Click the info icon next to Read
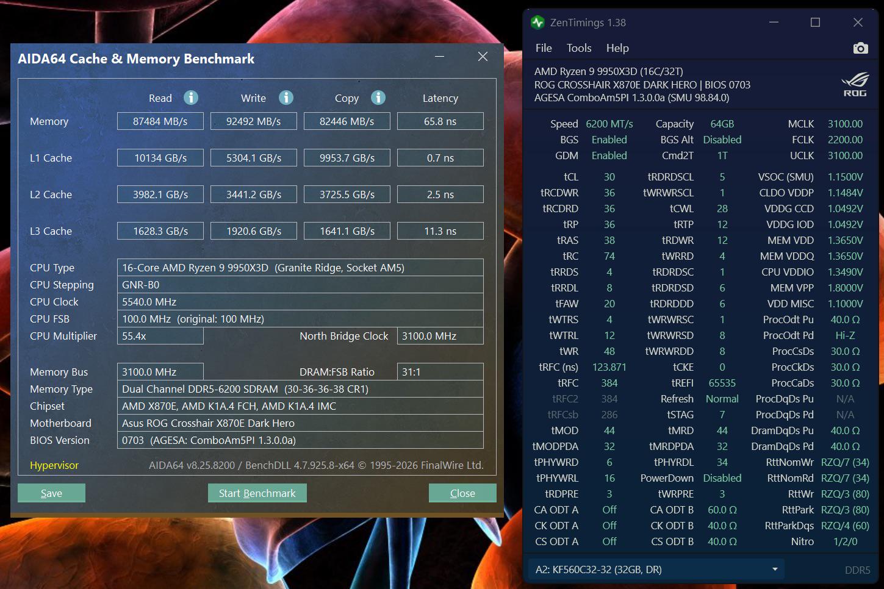The image size is (884, 589). pos(191,98)
